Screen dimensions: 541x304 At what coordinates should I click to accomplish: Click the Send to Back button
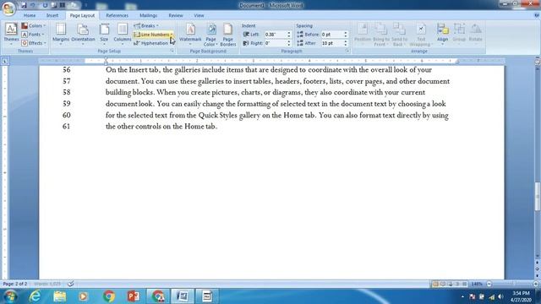(399, 34)
